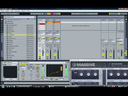128x96 pixels.
Task: Click Massive OSC1 Intensity knob
Action: pyautogui.click(x=88, y=74)
